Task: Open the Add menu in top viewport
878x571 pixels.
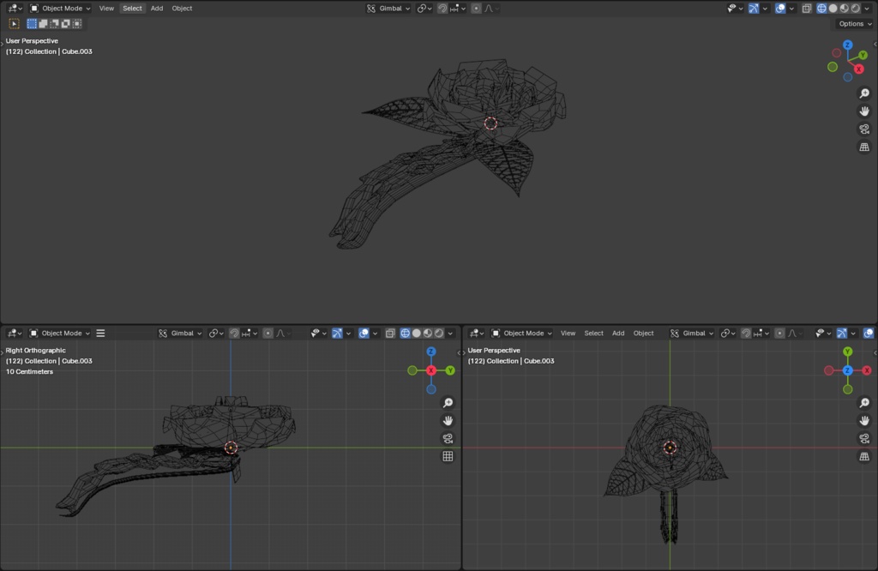Action: 157,9
